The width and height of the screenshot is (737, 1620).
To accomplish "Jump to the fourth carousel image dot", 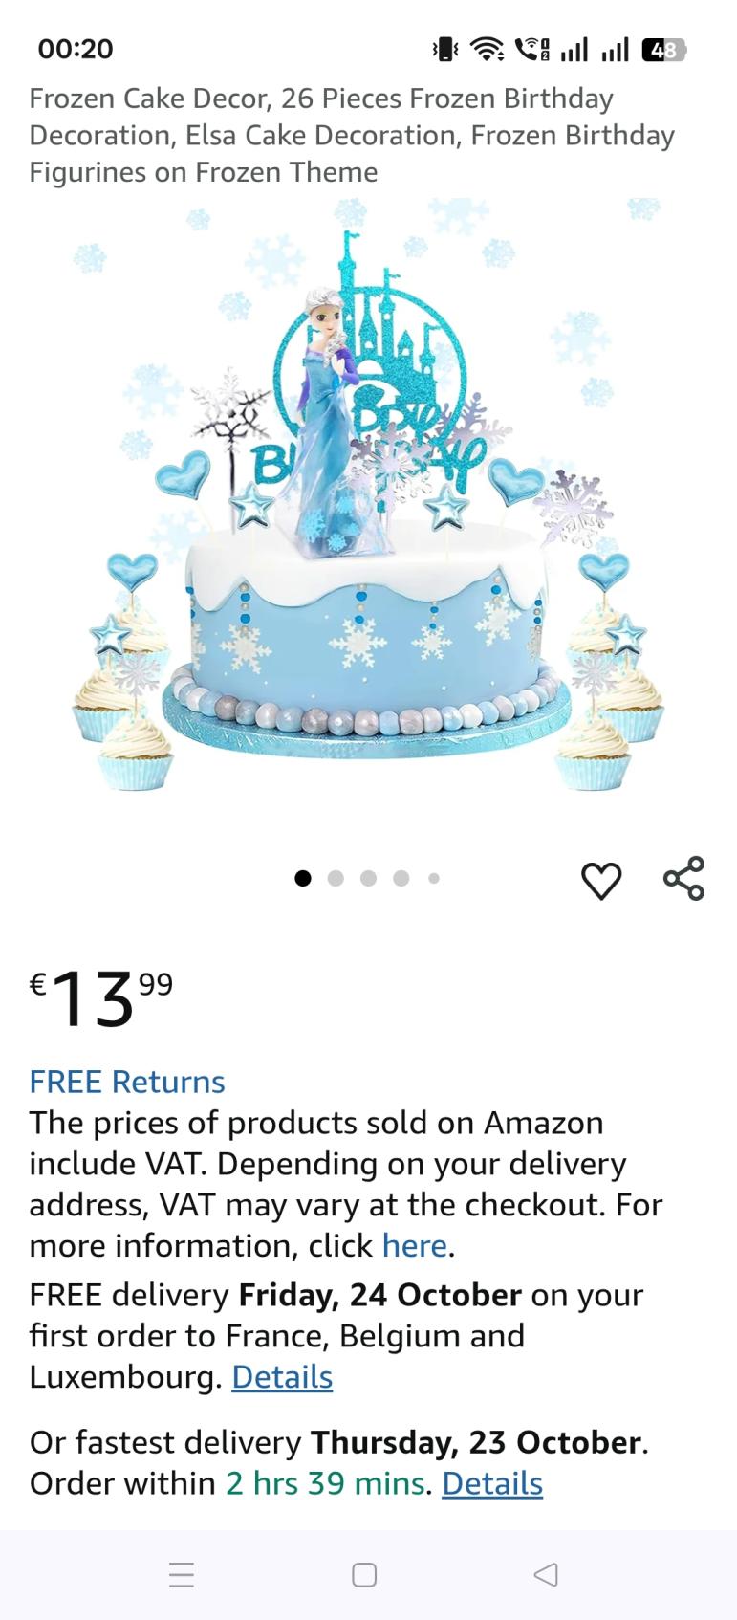I will pyautogui.click(x=401, y=878).
